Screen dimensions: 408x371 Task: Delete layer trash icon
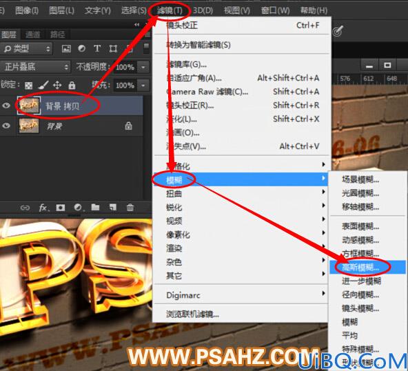[130, 208]
